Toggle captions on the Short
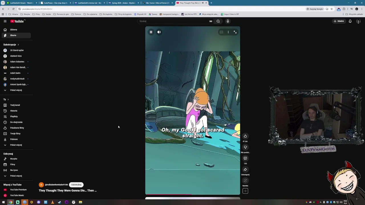 point(221,32)
